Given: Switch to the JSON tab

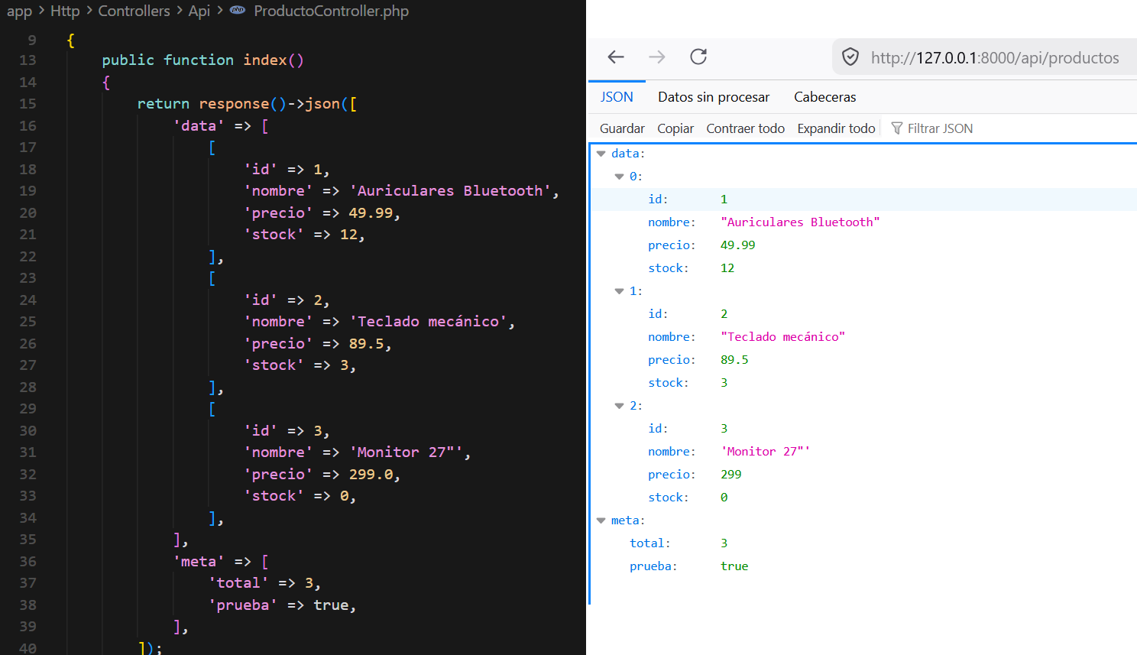Looking at the screenshot, I should tap(617, 97).
